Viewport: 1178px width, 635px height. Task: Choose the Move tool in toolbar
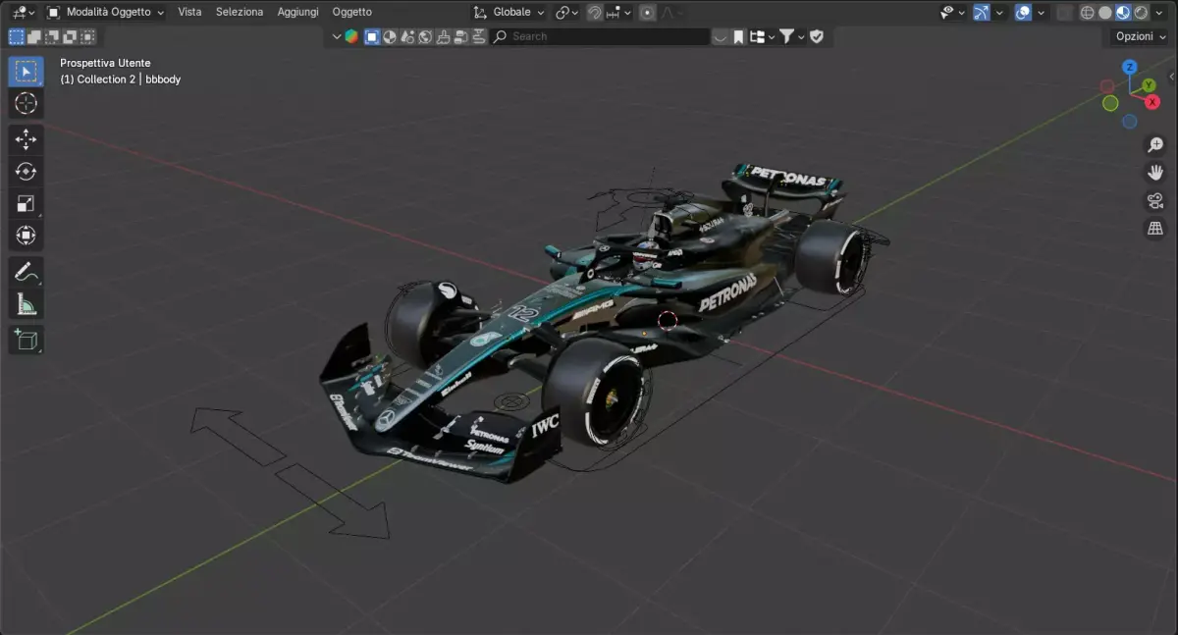pyautogui.click(x=26, y=139)
